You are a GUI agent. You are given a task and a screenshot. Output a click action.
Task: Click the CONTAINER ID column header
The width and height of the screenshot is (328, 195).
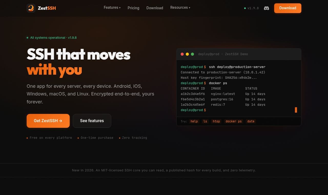[193, 89]
